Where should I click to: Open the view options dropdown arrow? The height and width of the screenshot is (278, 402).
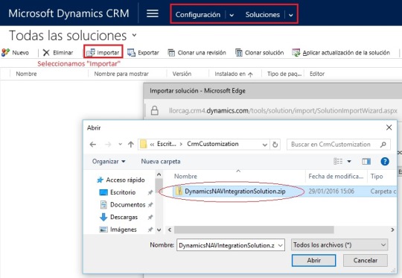(x=349, y=162)
